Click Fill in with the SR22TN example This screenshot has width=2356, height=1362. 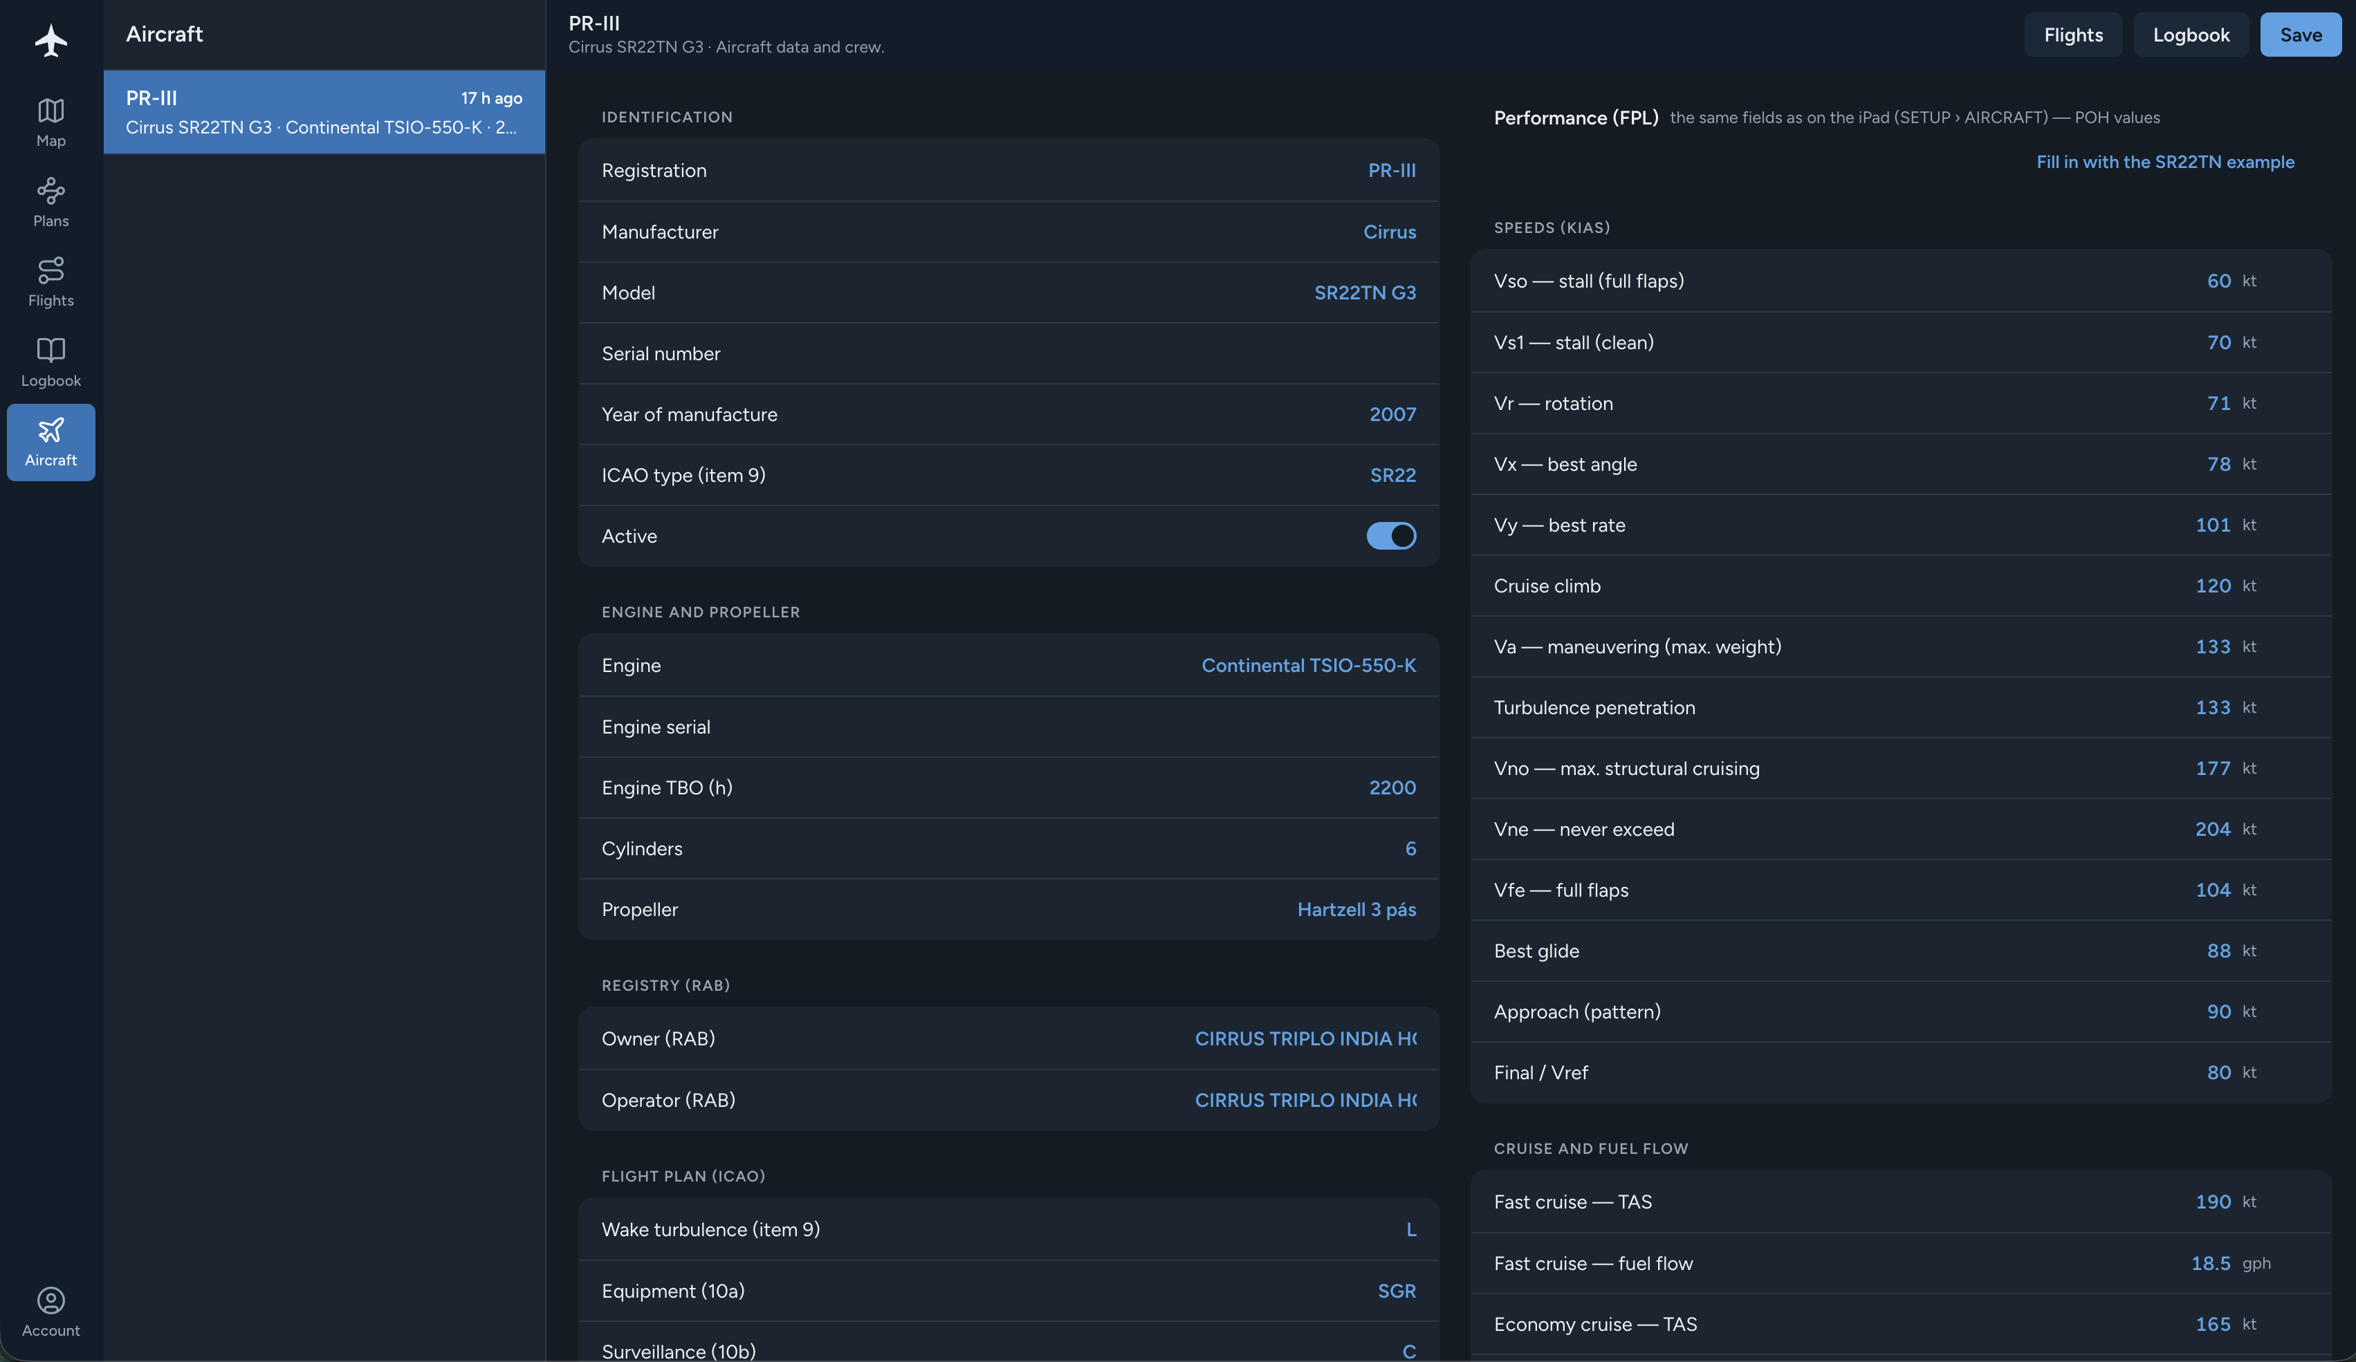2164,162
